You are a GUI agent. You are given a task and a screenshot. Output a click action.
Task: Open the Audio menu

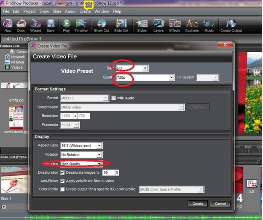click(x=70, y=11)
